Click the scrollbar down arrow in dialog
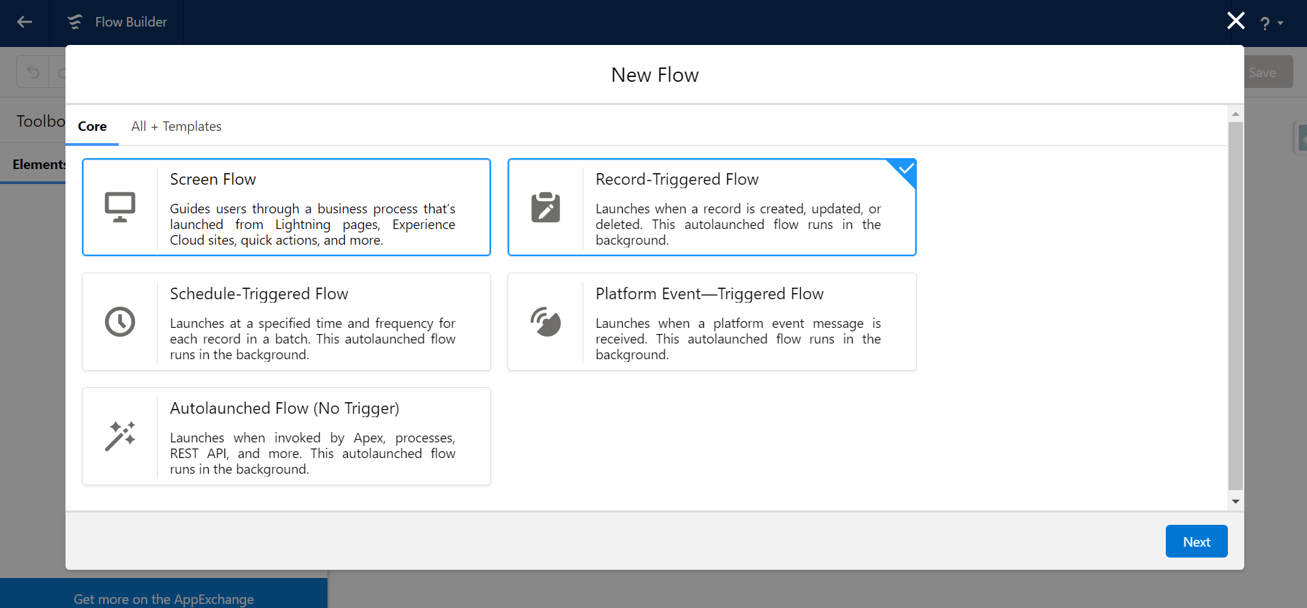 coord(1235,502)
